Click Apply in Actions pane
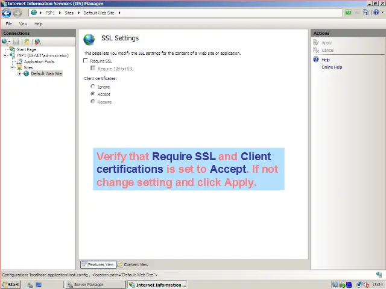The height and width of the screenshot is (289, 386). [x=327, y=43]
